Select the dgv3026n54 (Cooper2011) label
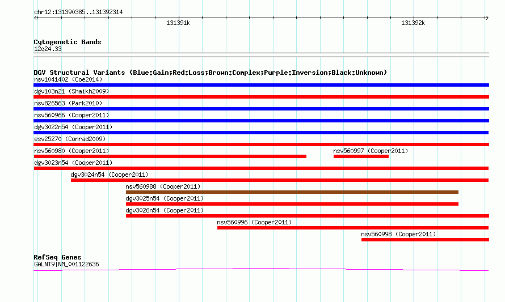Screen dimensions: 505x302 [165, 210]
